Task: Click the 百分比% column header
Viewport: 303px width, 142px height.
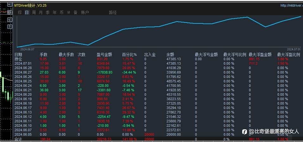Action: [129, 55]
